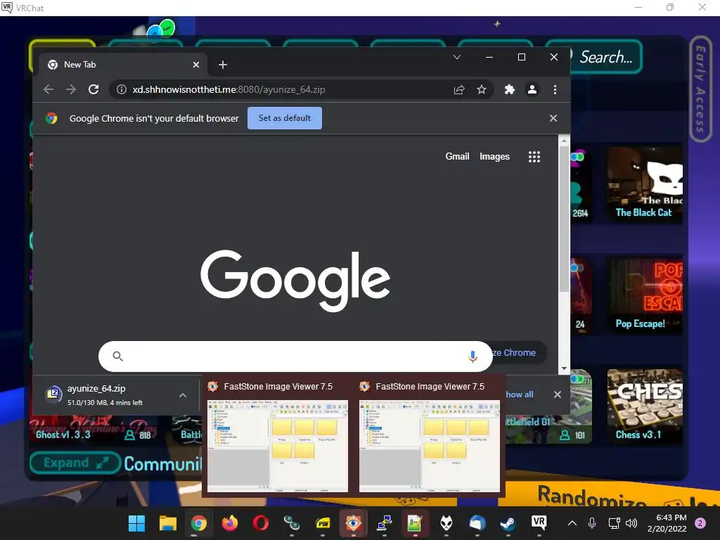The width and height of the screenshot is (720, 540).
Task: Expand options for ayunize_64.zip download
Action: pos(183,395)
